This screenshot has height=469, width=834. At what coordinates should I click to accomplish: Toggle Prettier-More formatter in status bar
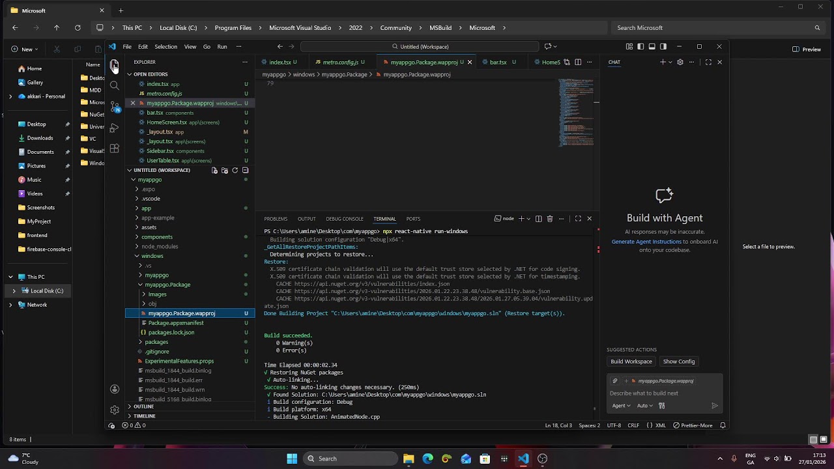point(693,425)
